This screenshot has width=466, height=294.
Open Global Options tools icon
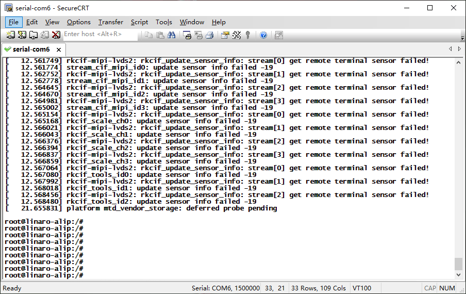click(237, 35)
